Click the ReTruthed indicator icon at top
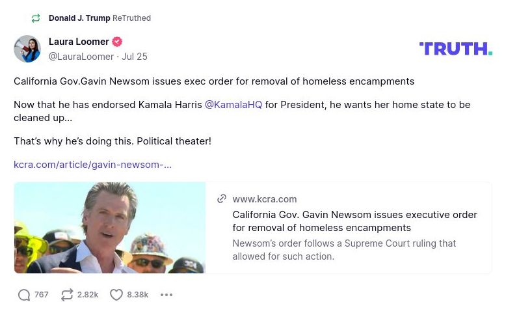This screenshot has width=506, height=315. [36, 18]
